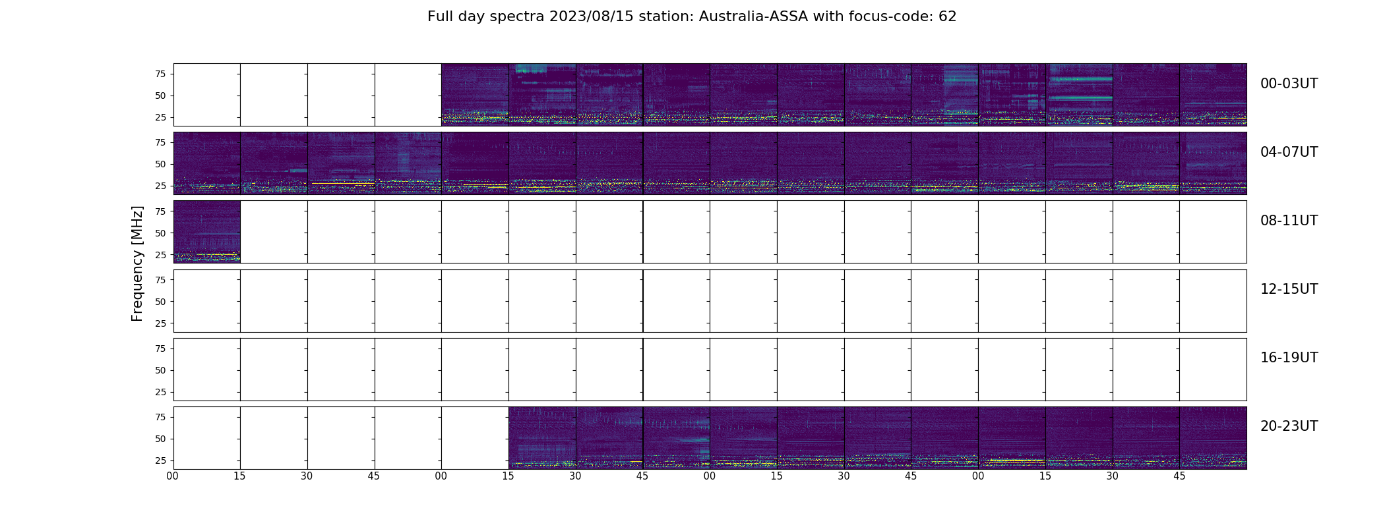
Task: Select the '12-15UT' row label
Action: click(1289, 289)
